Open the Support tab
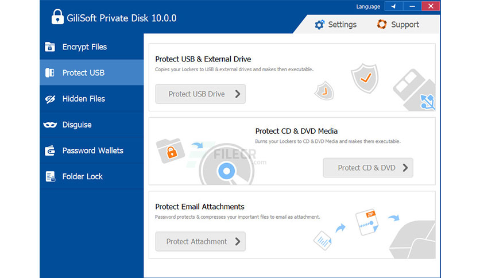The height and width of the screenshot is (278, 480). click(398, 25)
